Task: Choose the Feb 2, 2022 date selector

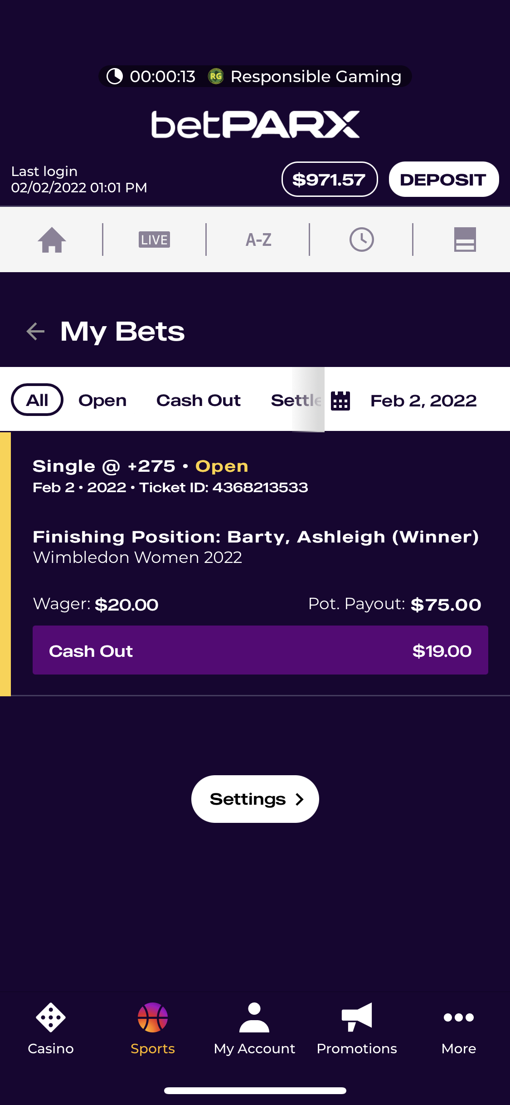Action: (x=423, y=401)
